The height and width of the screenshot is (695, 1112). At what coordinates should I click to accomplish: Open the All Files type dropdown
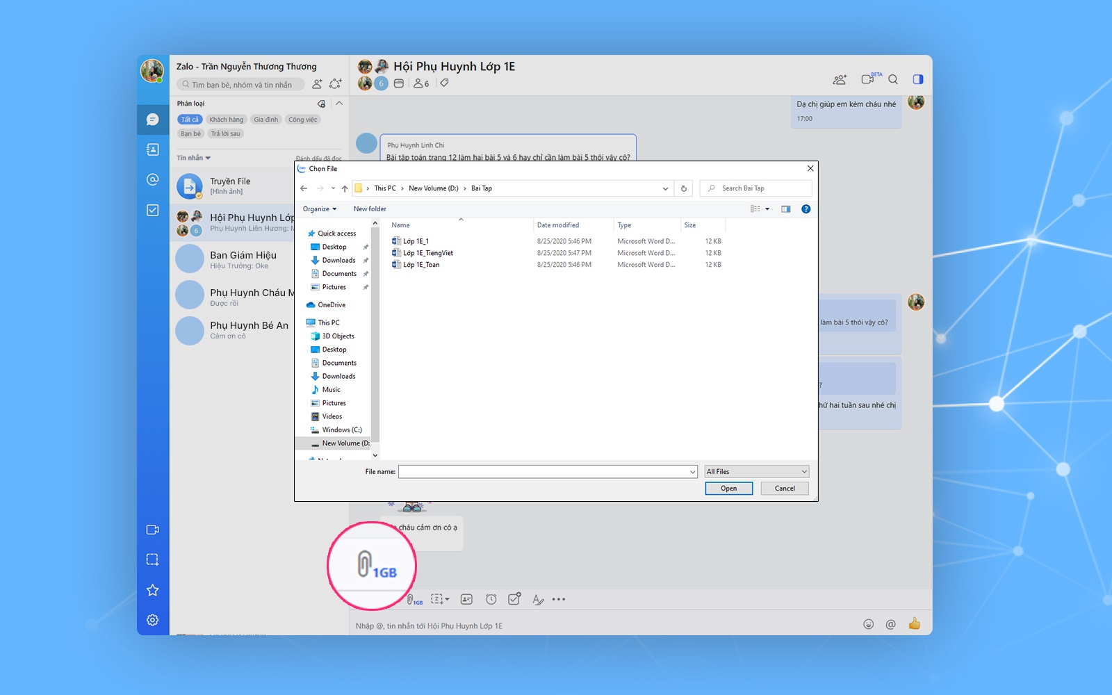click(x=756, y=472)
